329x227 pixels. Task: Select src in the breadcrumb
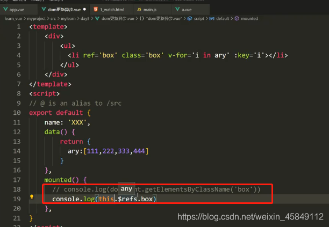(53, 19)
